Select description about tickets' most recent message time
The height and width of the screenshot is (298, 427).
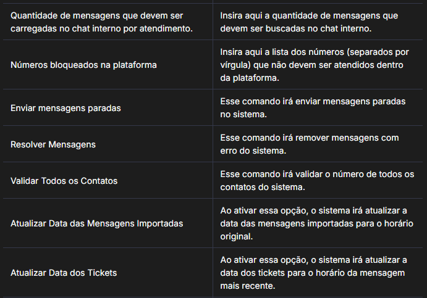click(x=312, y=273)
